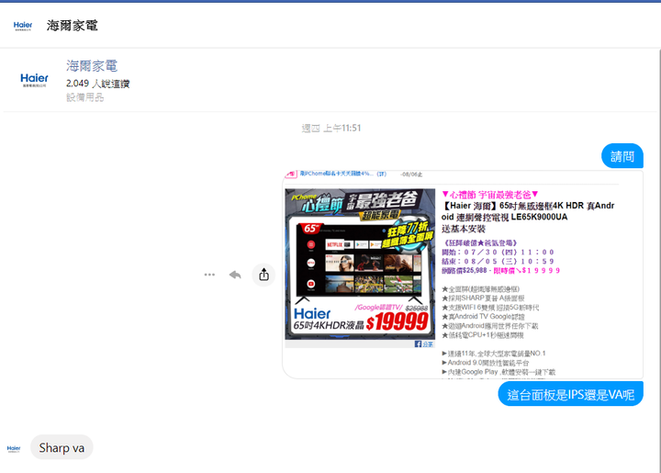The height and width of the screenshot is (473, 661).
Task: Click the Facebook 分享 icon under the promo image
Action: (x=423, y=344)
